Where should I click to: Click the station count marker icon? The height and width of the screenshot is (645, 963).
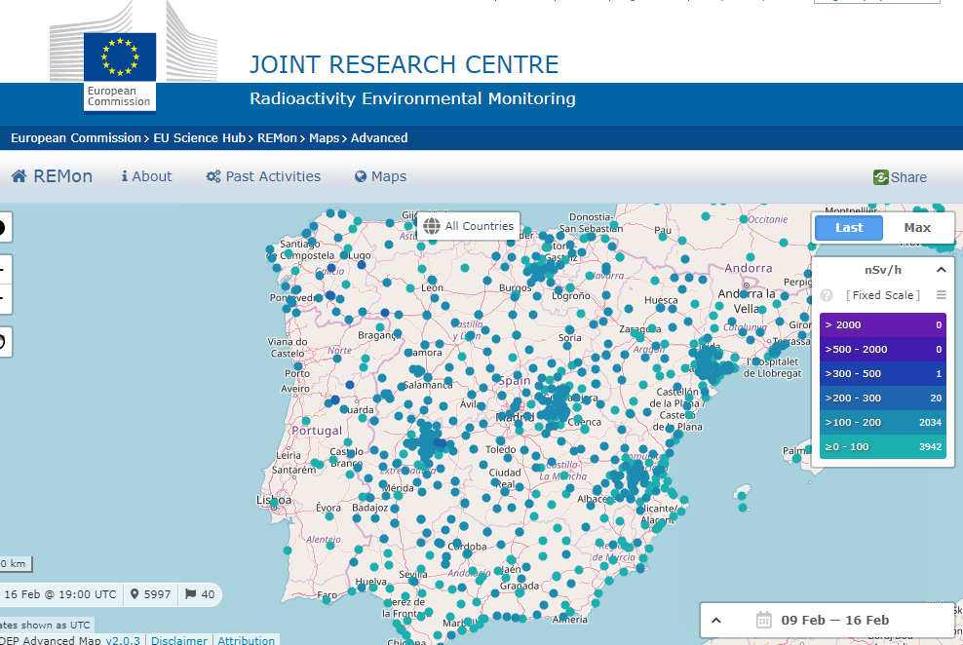point(135,594)
